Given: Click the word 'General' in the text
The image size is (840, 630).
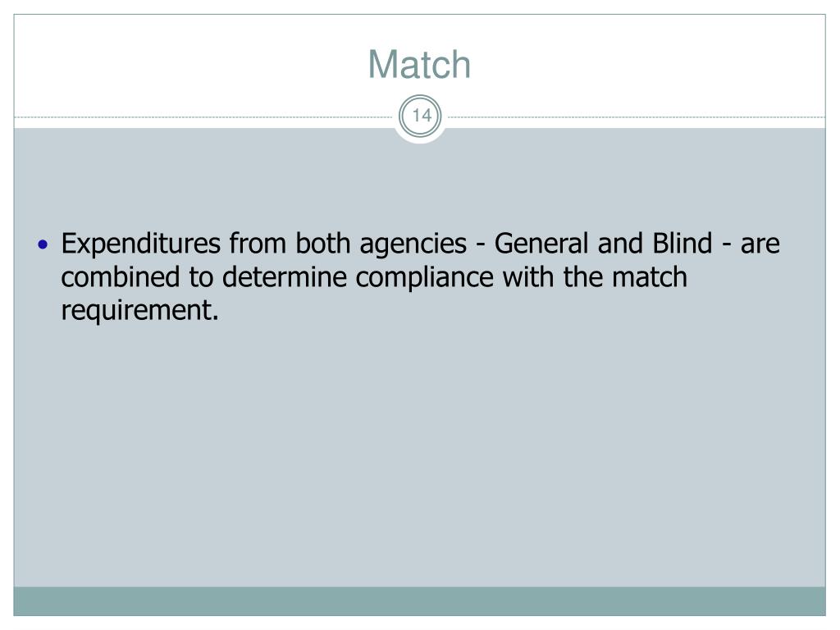Looking at the screenshot, I should [541, 243].
